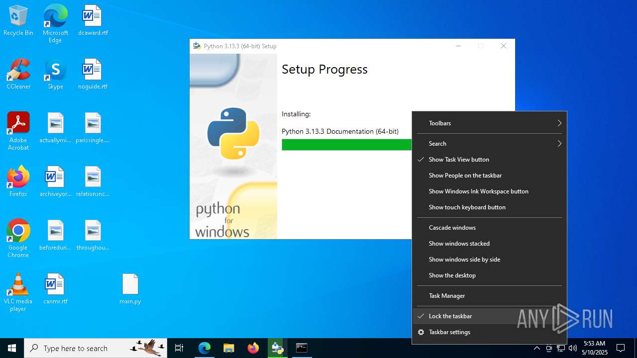Expand the Toolbars submenu
637x358 pixels.
click(489, 123)
